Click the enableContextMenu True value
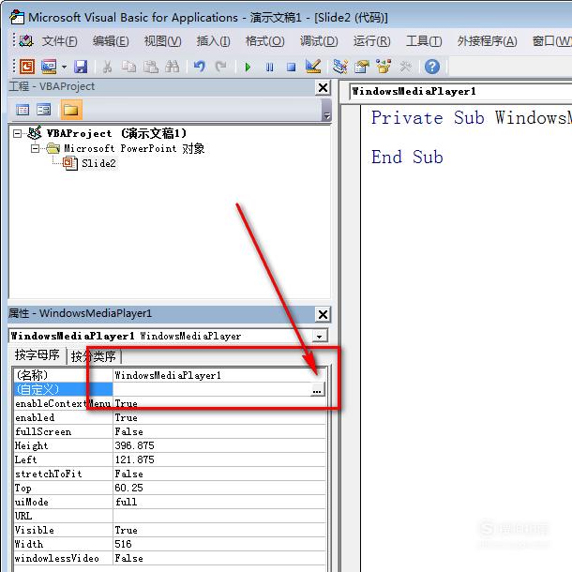 pyautogui.click(x=218, y=403)
